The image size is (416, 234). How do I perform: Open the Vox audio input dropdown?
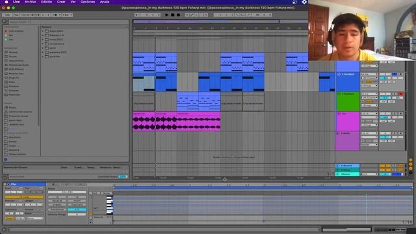click(x=369, y=114)
